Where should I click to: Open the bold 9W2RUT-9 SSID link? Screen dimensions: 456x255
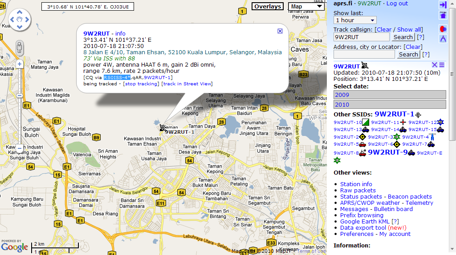pos(388,152)
